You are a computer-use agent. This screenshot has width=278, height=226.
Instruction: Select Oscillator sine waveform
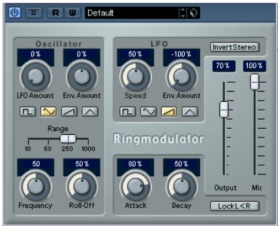click(49, 112)
